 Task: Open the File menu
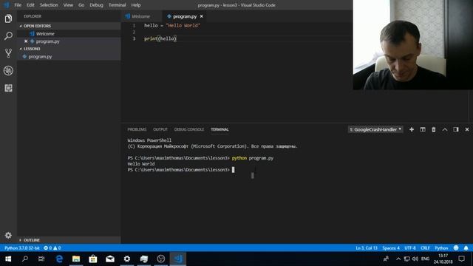click(18, 5)
